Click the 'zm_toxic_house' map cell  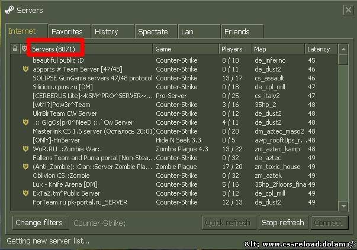coord(278,167)
